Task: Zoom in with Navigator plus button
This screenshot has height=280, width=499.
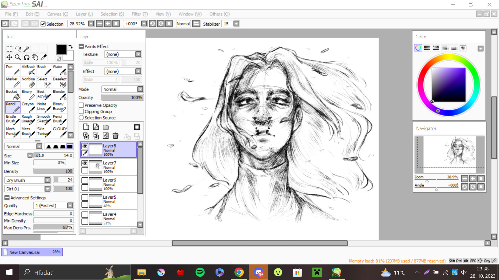Action: click(473, 179)
